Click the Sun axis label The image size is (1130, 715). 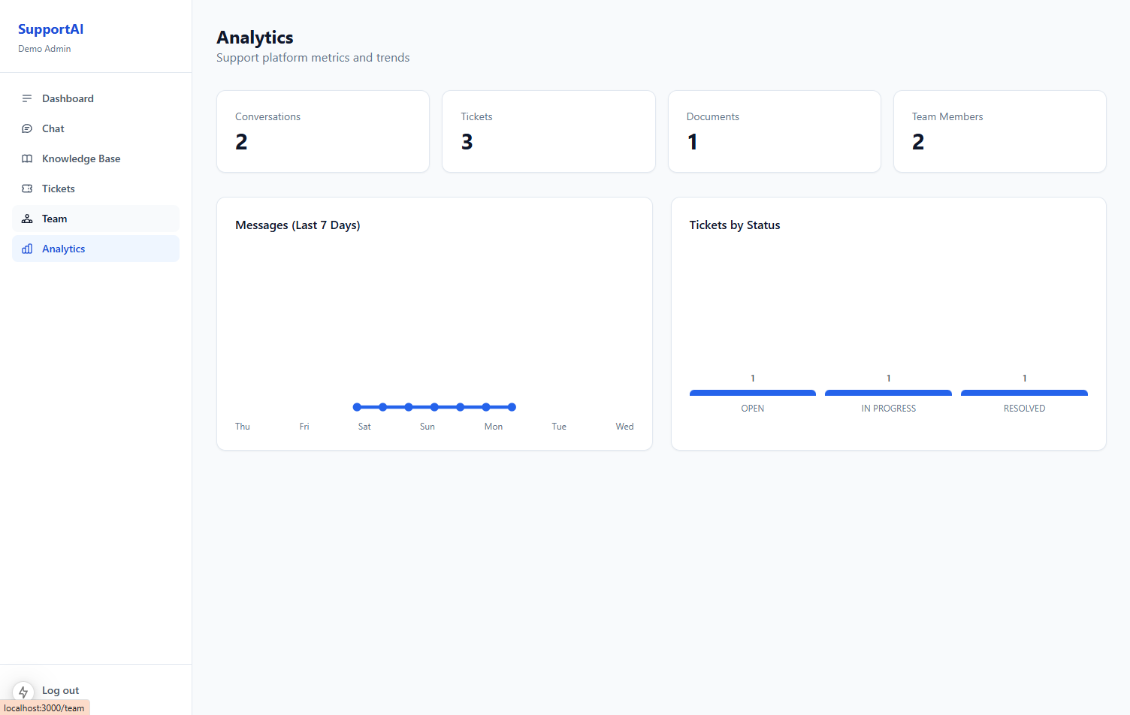pyautogui.click(x=428, y=427)
